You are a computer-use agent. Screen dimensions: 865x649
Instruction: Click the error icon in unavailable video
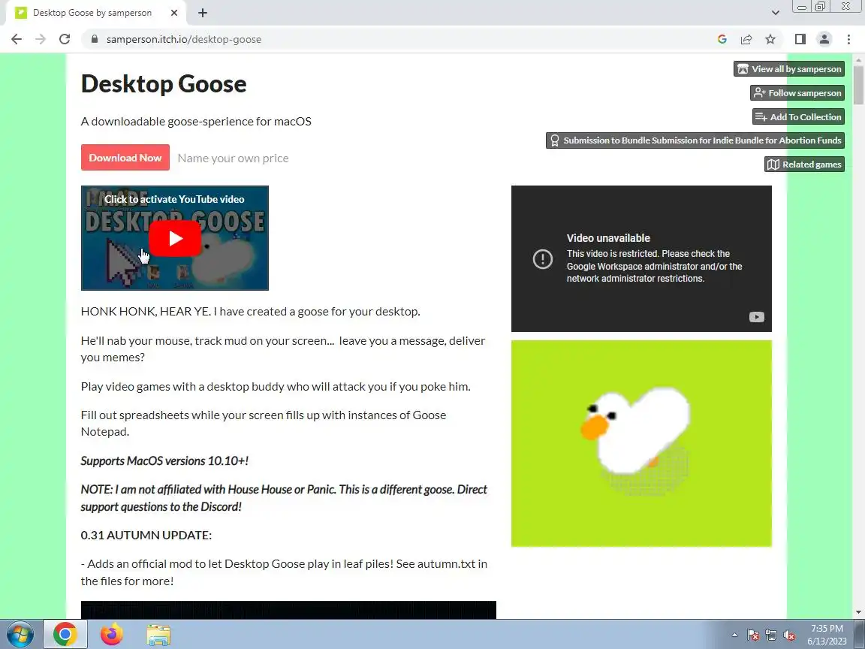(x=542, y=259)
